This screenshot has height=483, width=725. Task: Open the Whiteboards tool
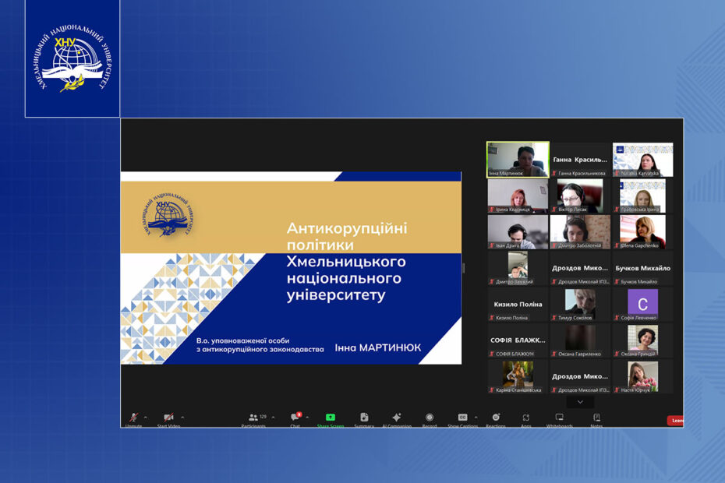[559, 418]
